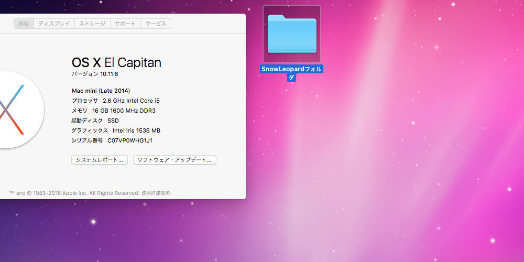This screenshot has height=262, width=524.
Task: Switch to the ディスプレイ tab
Action: pyautogui.click(x=54, y=24)
